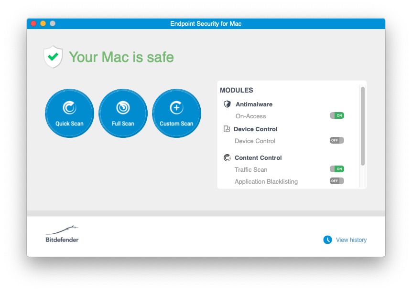Click the Device Control module icon
This screenshot has width=412, height=292.
pos(227,129)
